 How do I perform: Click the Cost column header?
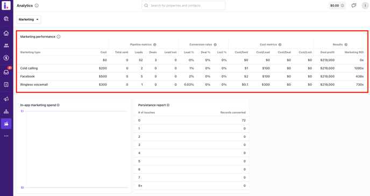tap(104, 52)
